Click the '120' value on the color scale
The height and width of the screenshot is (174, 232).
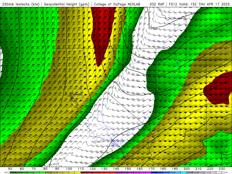[x=93, y=169]
